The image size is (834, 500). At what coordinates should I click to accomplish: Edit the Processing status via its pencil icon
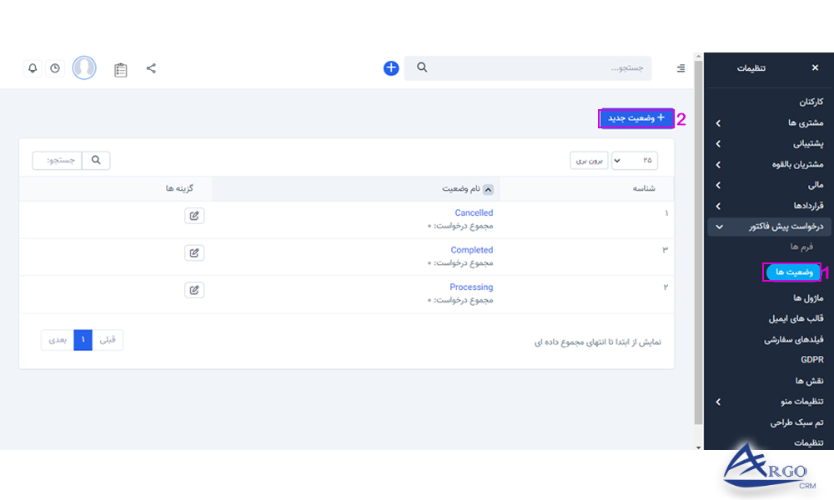coord(193,289)
